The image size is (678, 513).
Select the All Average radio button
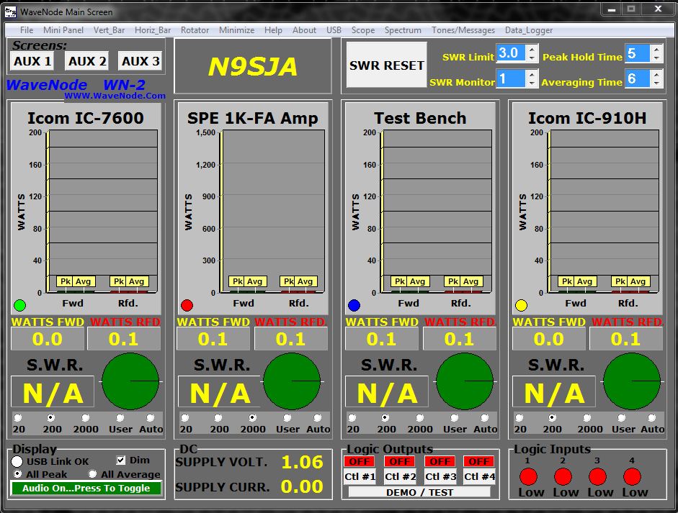93,474
